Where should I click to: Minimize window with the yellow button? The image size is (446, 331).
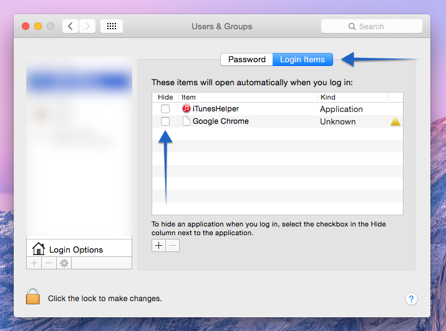pyautogui.click(x=38, y=26)
